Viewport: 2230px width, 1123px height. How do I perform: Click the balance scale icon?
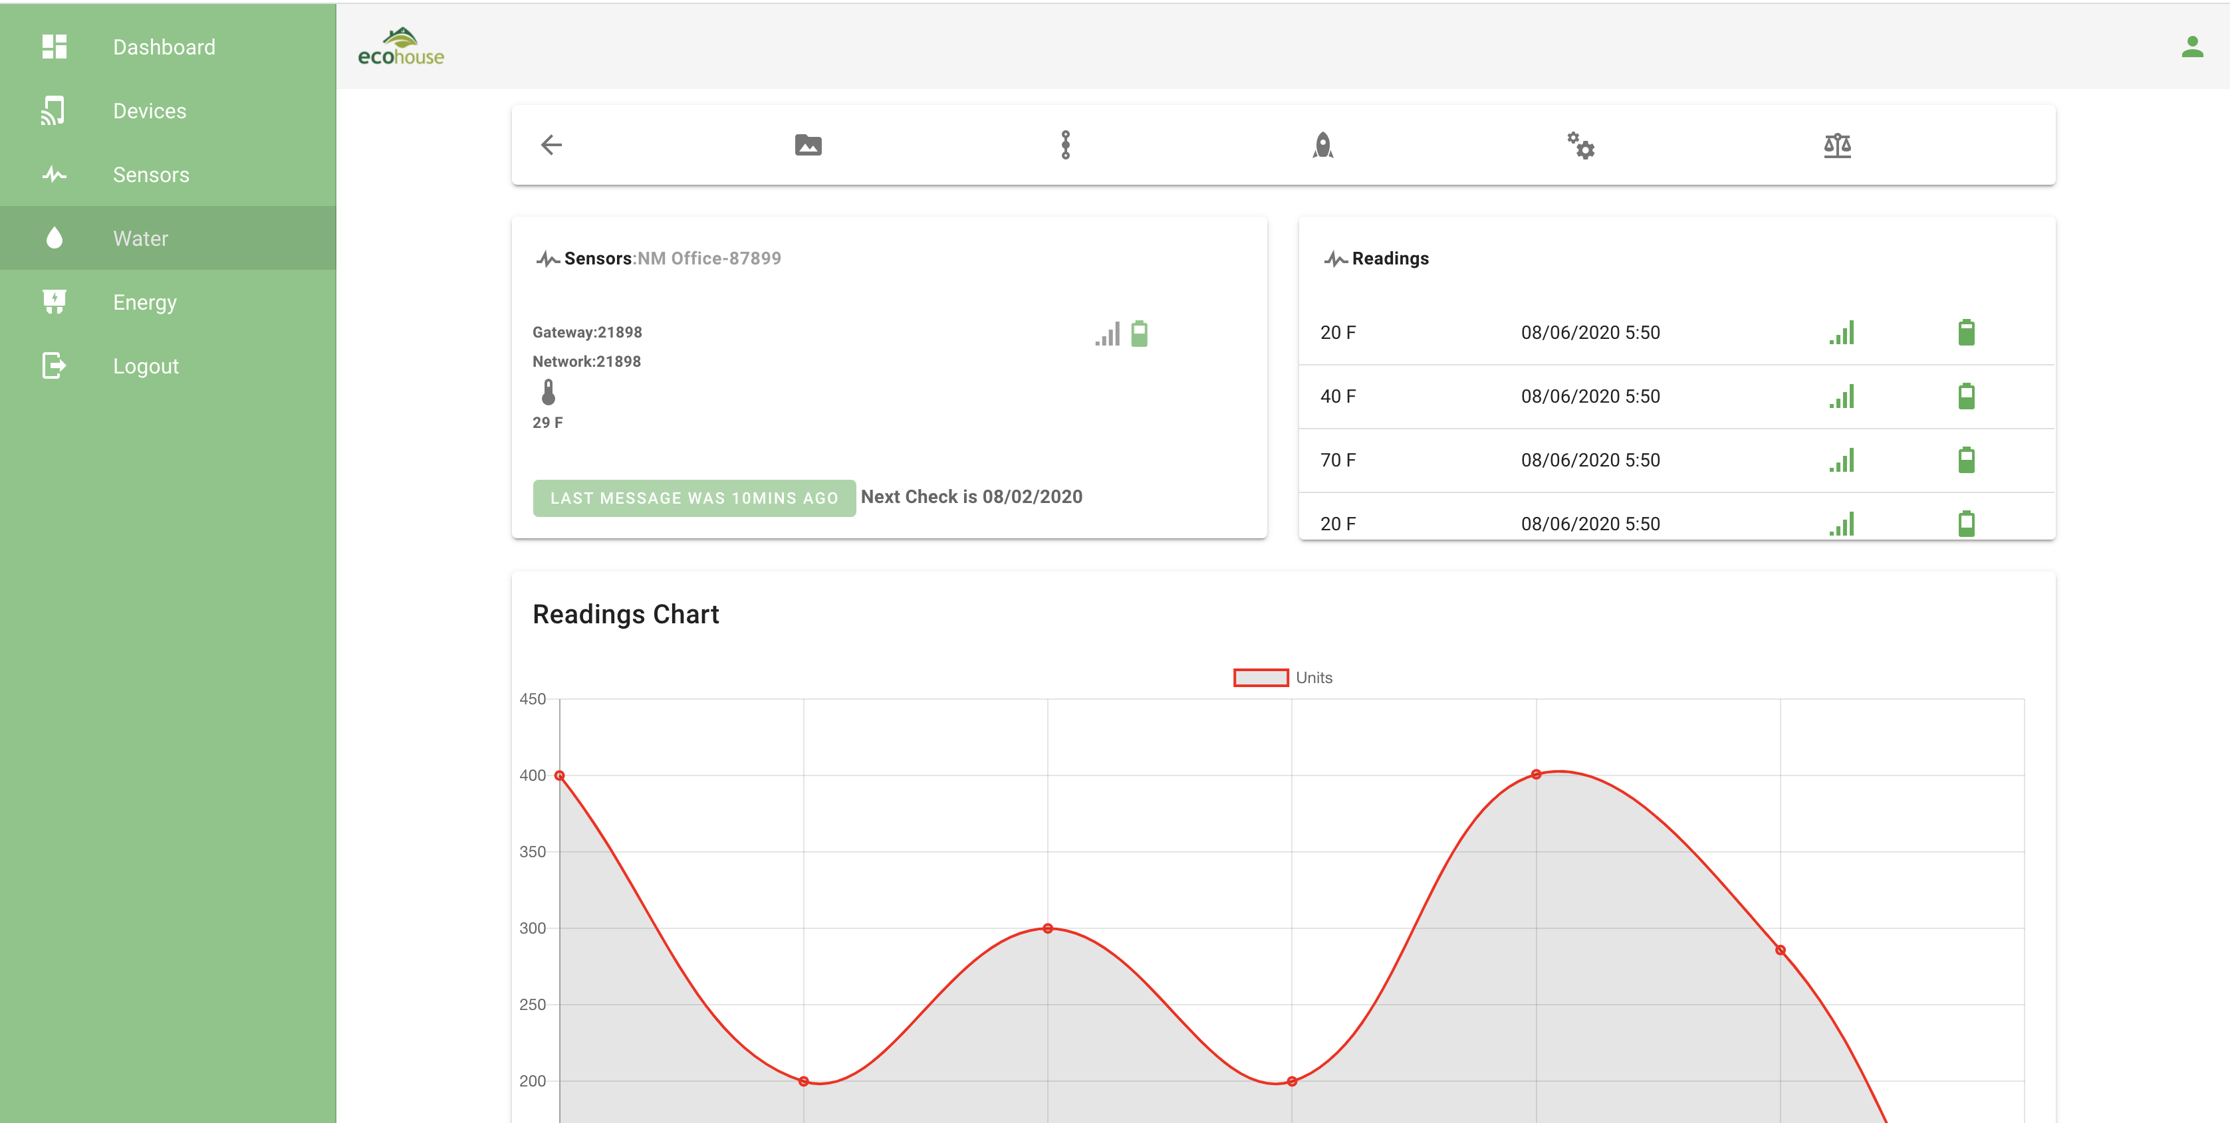1837,144
